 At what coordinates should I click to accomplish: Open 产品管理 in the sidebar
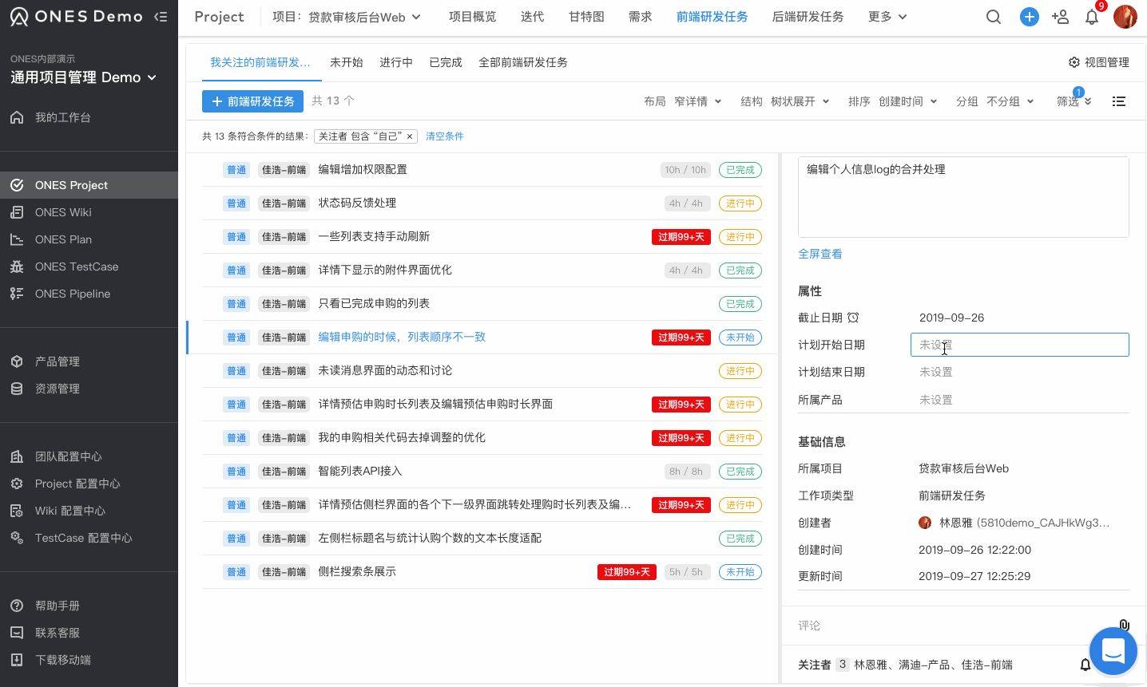(58, 361)
